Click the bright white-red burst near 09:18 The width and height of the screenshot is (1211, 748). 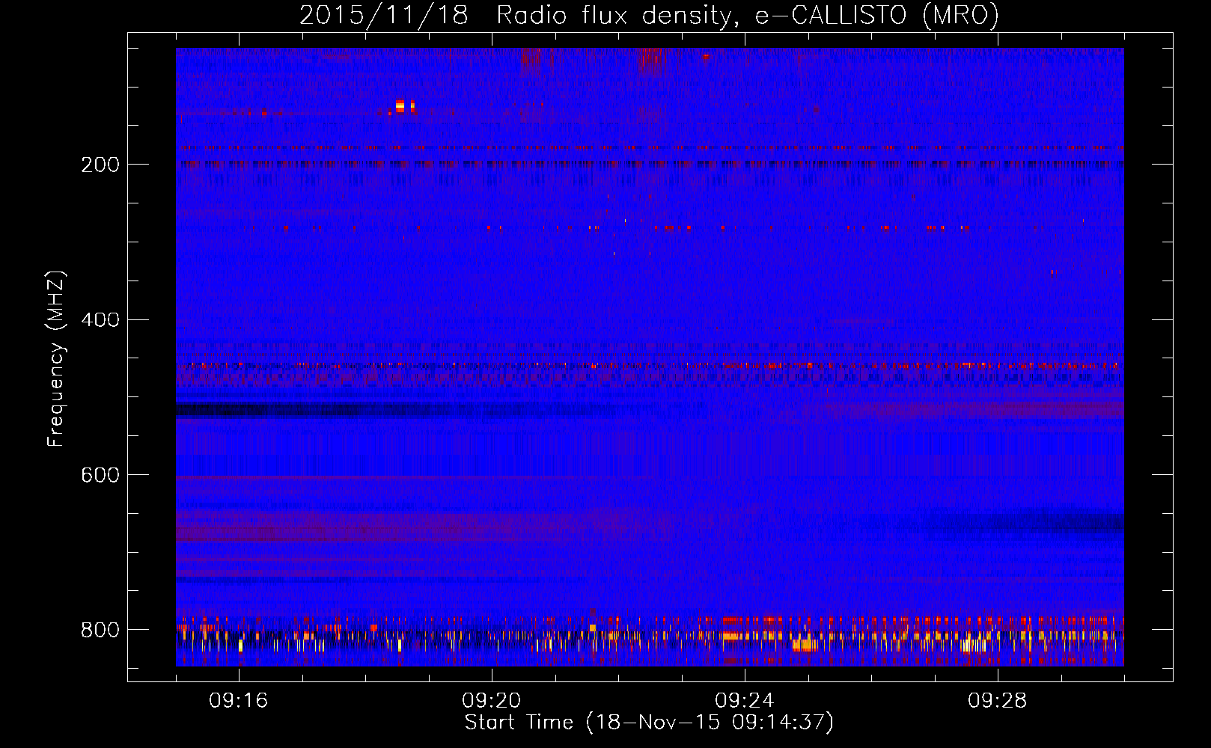[401, 106]
